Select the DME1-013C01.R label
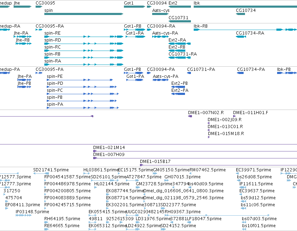Viewport: 297px width, 231px height. tap(225, 127)
